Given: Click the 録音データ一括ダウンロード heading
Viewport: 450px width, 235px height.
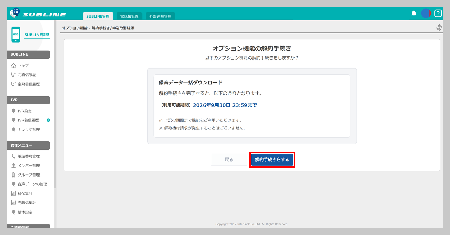Looking at the screenshot, I should click(x=190, y=82).
